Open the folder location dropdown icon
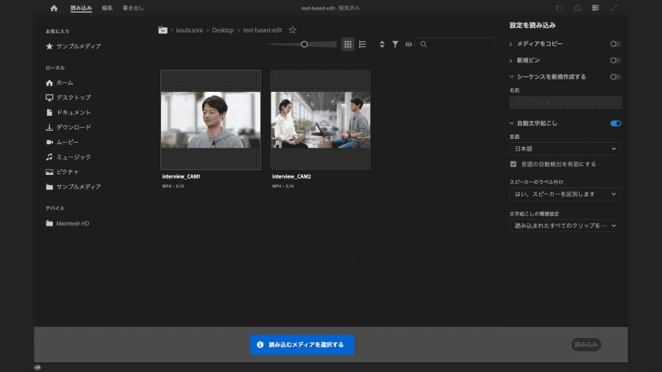The image size is (662, 372). pos(163,30)
